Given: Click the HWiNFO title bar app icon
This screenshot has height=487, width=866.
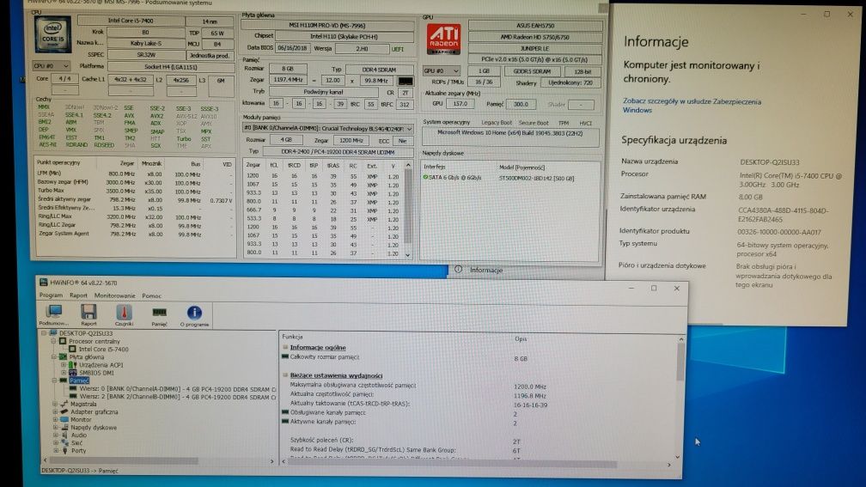Looking at the screenshot, I should [x=44, y=282].
